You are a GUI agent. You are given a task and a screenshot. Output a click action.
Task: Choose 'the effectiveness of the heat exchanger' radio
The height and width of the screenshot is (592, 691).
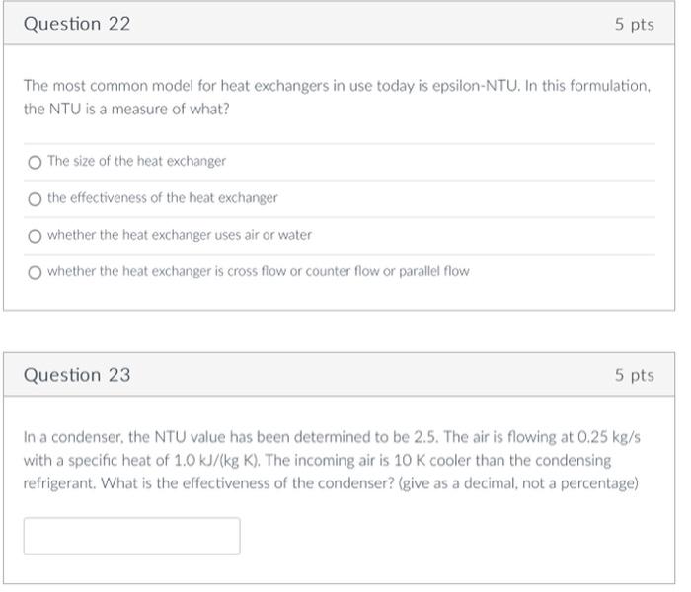[35, 199]
